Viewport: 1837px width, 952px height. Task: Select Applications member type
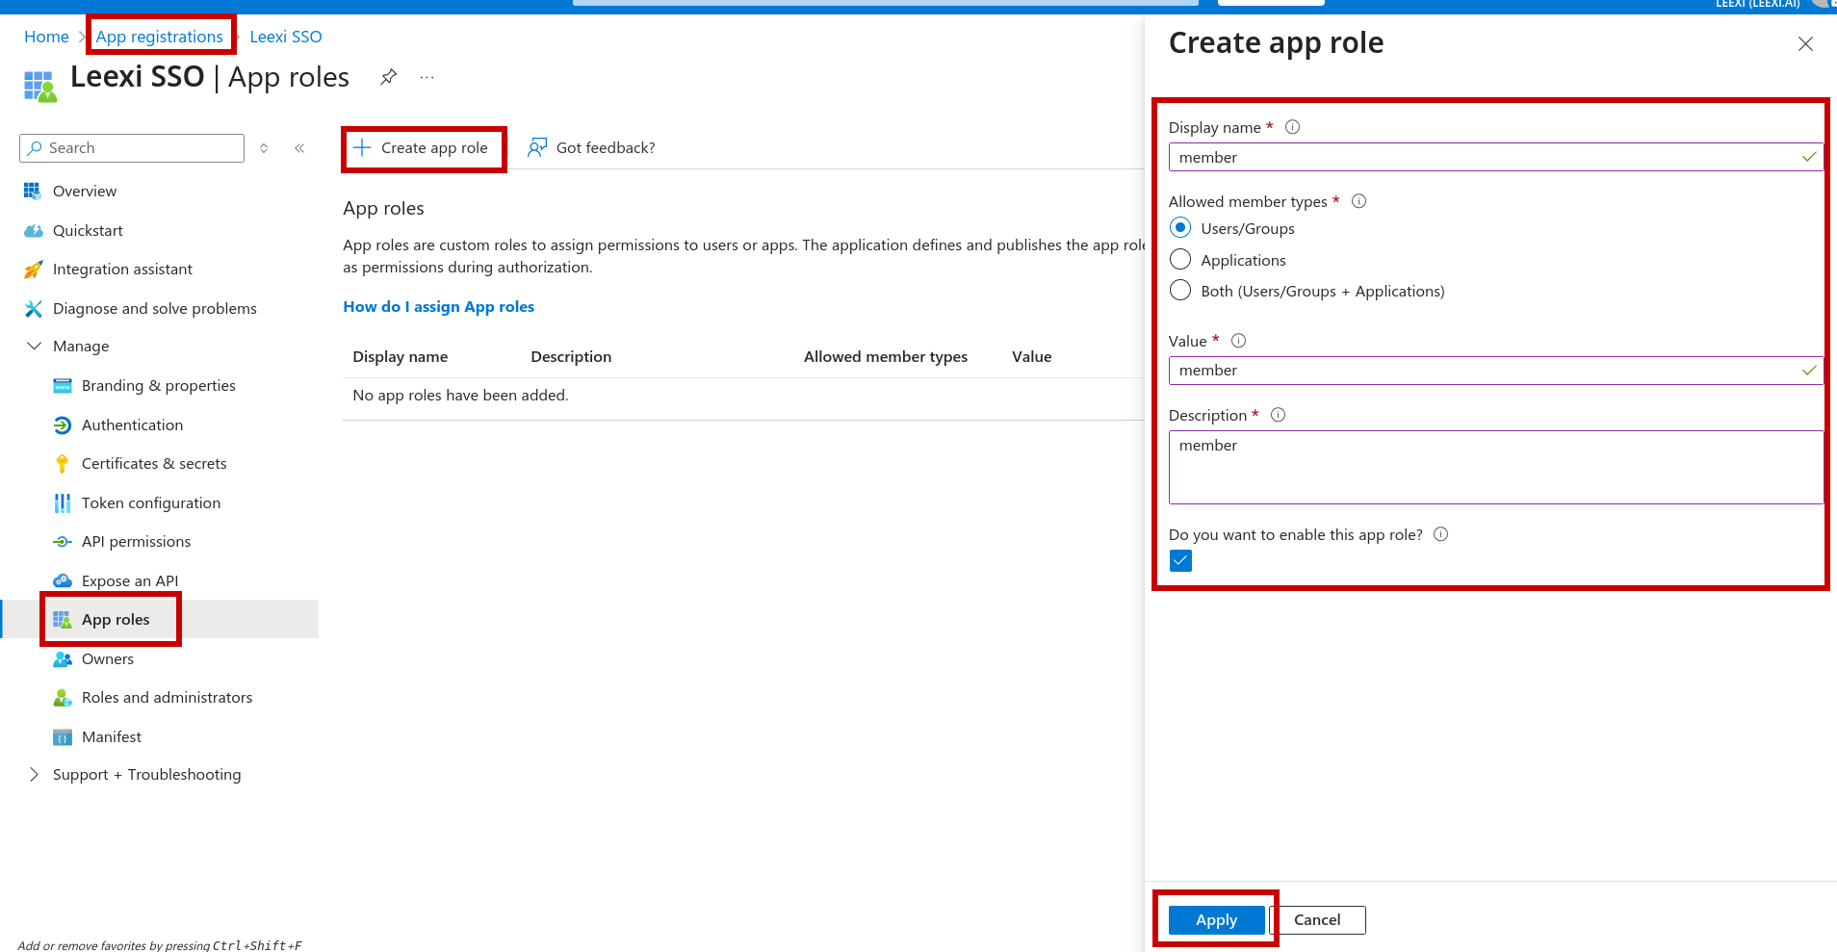tap(1180, 260)
